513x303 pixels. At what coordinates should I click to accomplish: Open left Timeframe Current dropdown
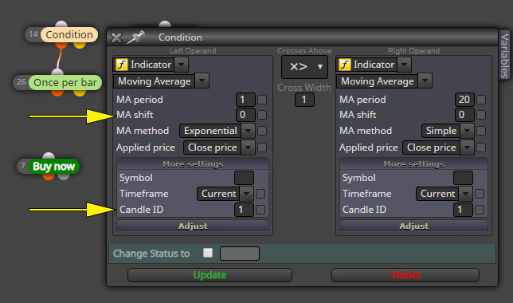coord(246,194)
